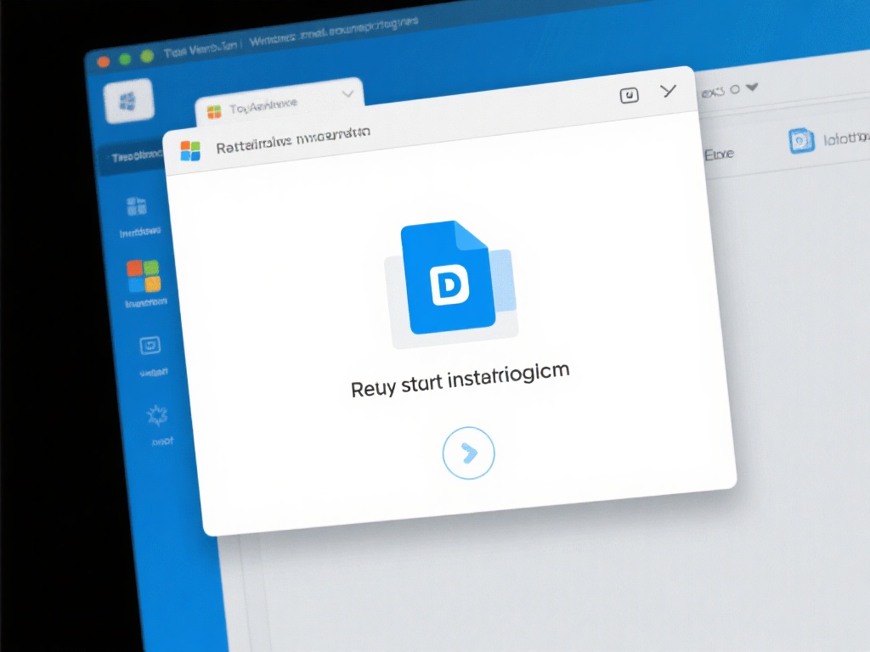Open the grid tiles icon in sidebar

(137, 206)
